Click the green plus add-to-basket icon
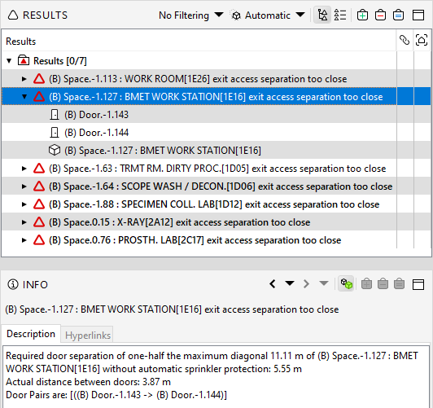Image resolution: width=433 pixels, height=408 pixels. pyautogui.click(x=362, y=15)
